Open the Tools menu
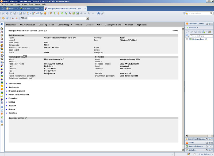This screenshot has height=156, width=214. click(31, 4)
